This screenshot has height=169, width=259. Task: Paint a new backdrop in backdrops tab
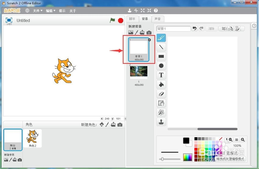(x=136, y=33)
